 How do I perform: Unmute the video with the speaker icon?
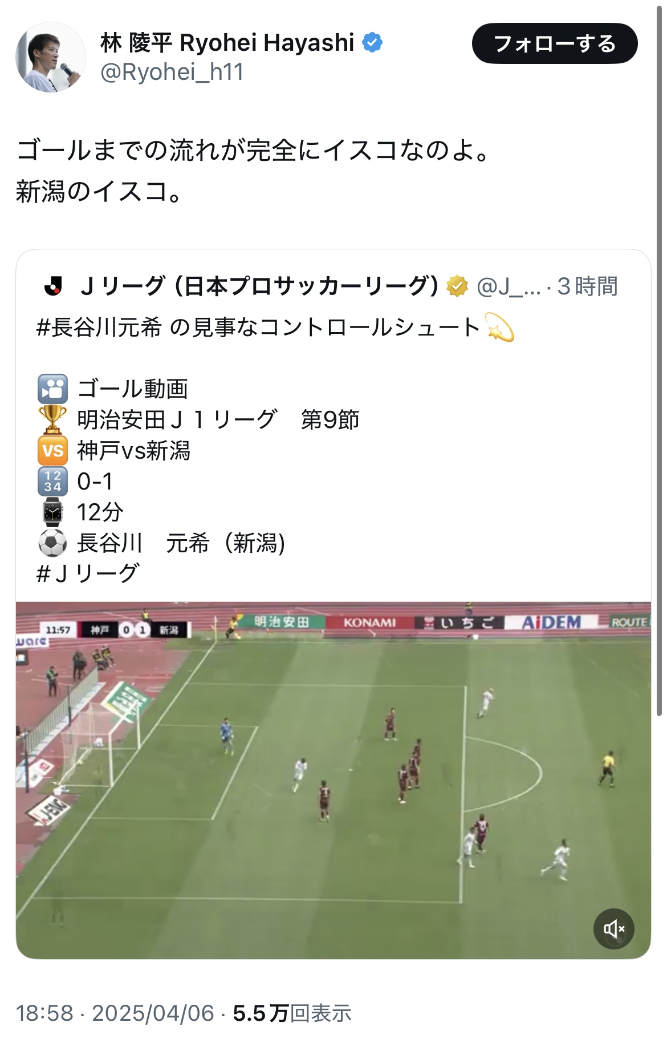(614, 929)
